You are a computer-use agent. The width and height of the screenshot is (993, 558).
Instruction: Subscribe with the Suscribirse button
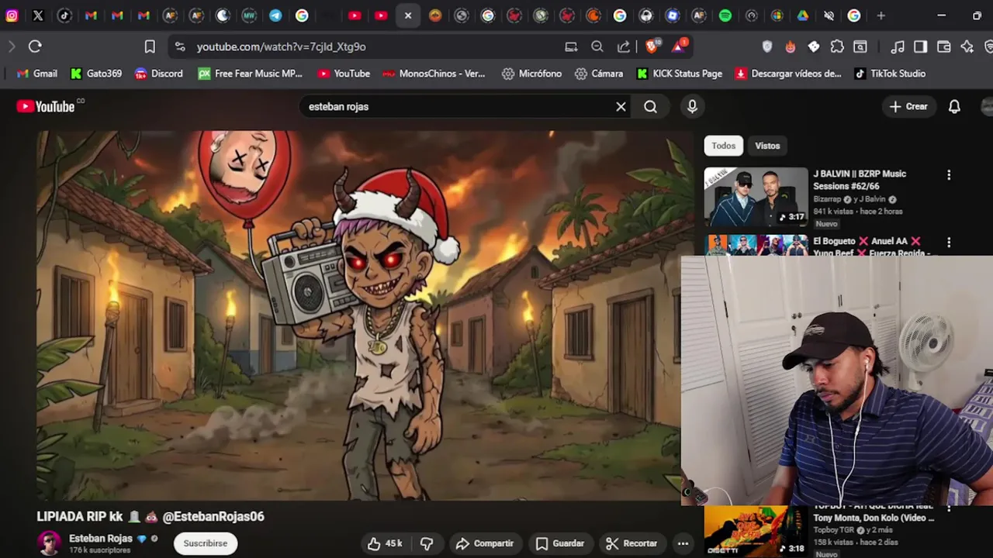(x=206, y=543)
